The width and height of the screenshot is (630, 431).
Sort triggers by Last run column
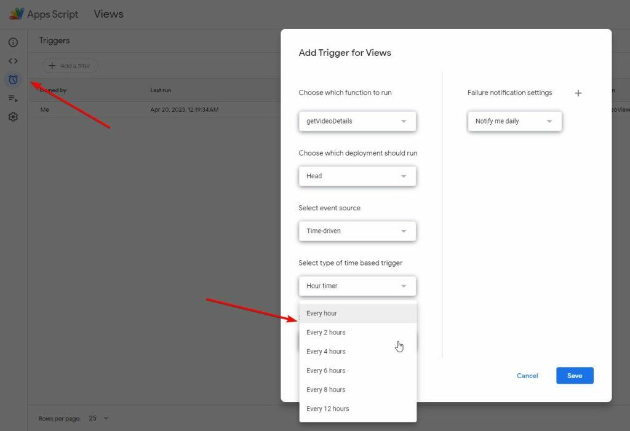click(x=161, y=90)
